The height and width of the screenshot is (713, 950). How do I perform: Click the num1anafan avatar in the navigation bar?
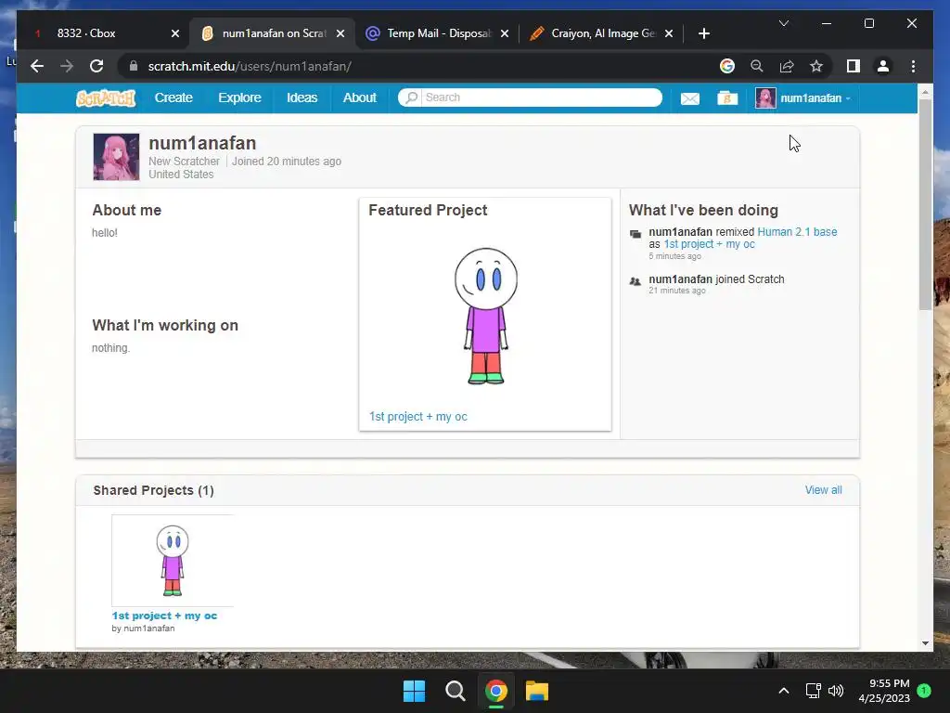click(x=765, y=98)
